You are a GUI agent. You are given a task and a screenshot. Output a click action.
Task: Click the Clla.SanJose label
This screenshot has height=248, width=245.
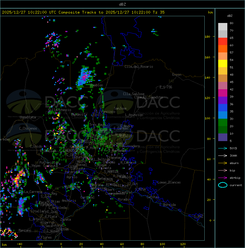click(134, 94)
